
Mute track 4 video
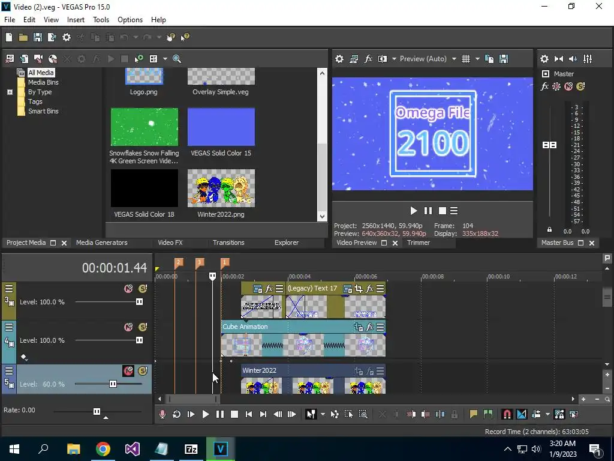128,327
